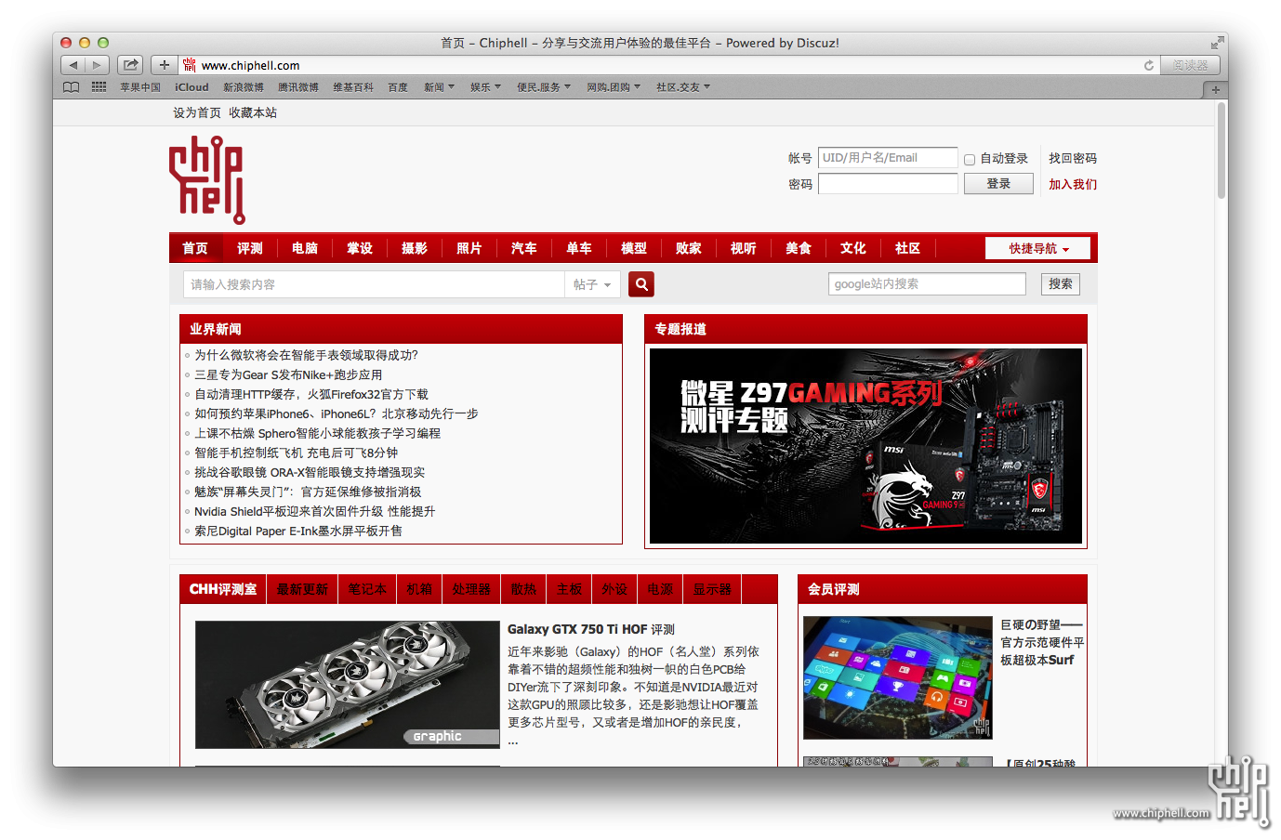Open the Safari share button
The width and height of the screenshot is (1281, 840).
[x=131, y=65]
